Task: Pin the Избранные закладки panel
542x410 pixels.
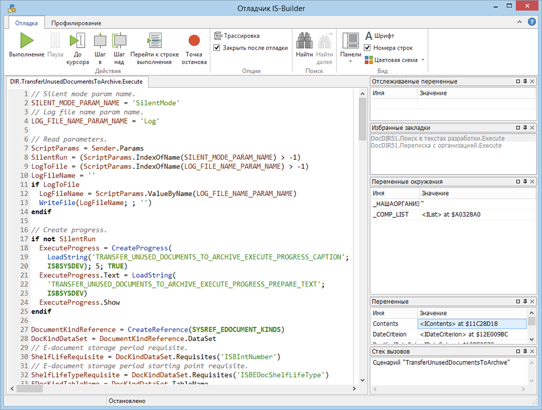Action: (x=525, y=128)
